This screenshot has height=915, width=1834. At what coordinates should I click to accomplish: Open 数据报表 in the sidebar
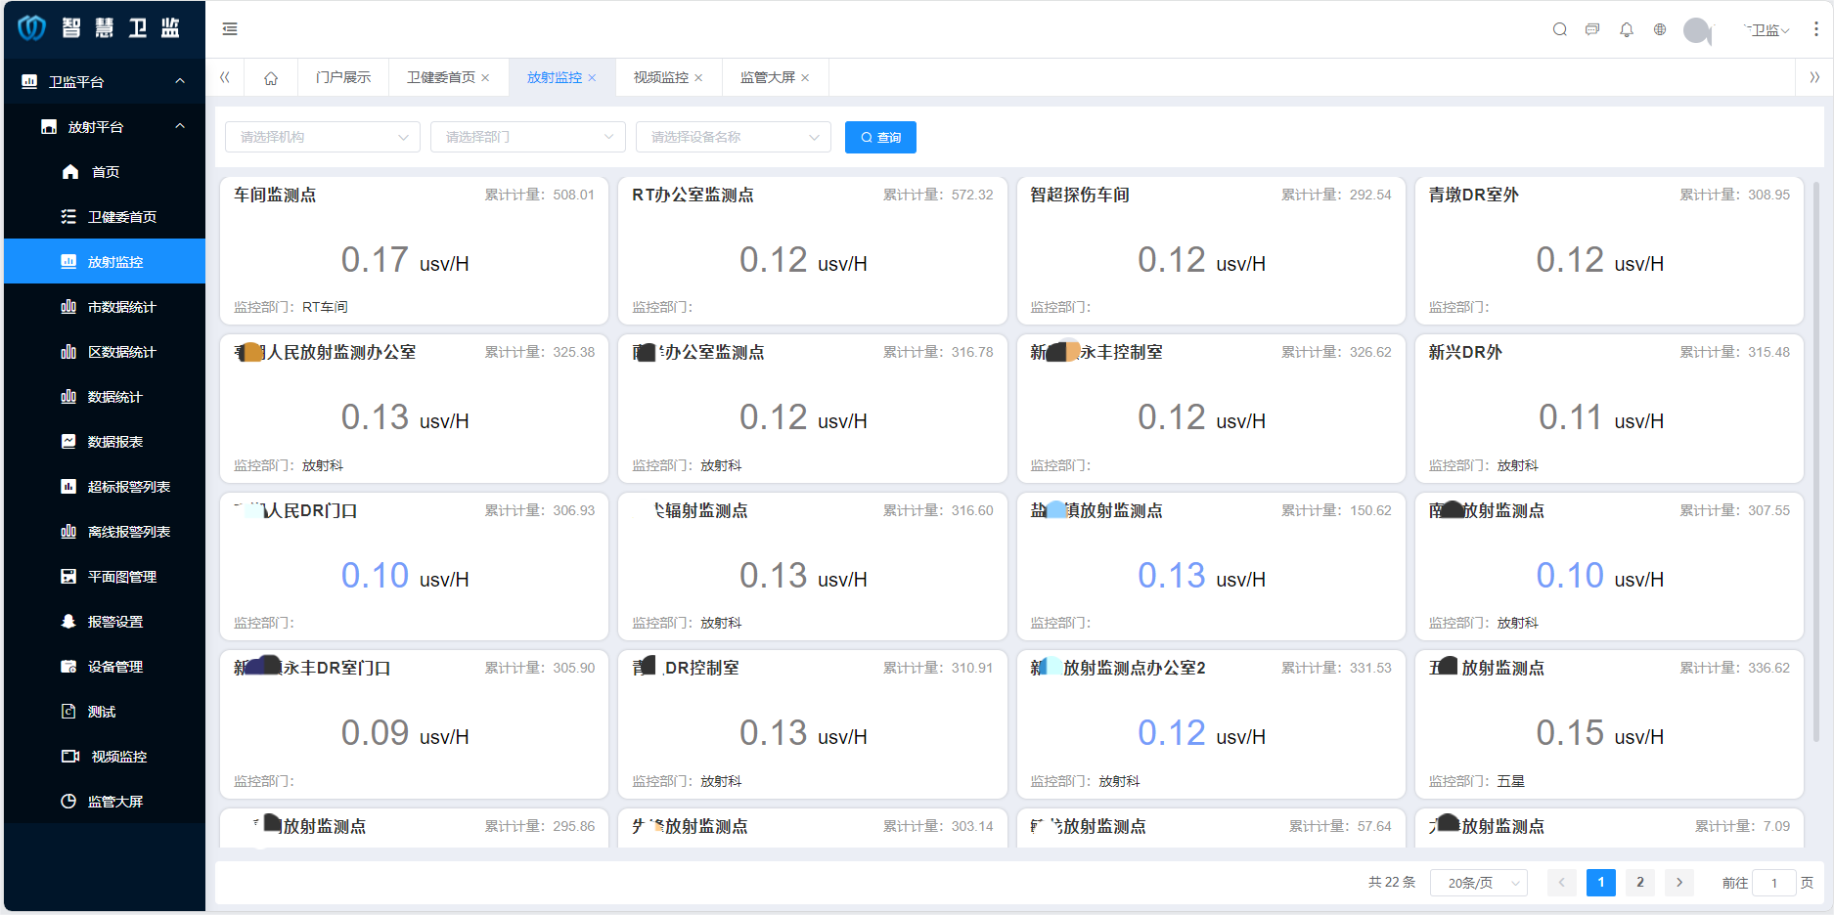105,442
